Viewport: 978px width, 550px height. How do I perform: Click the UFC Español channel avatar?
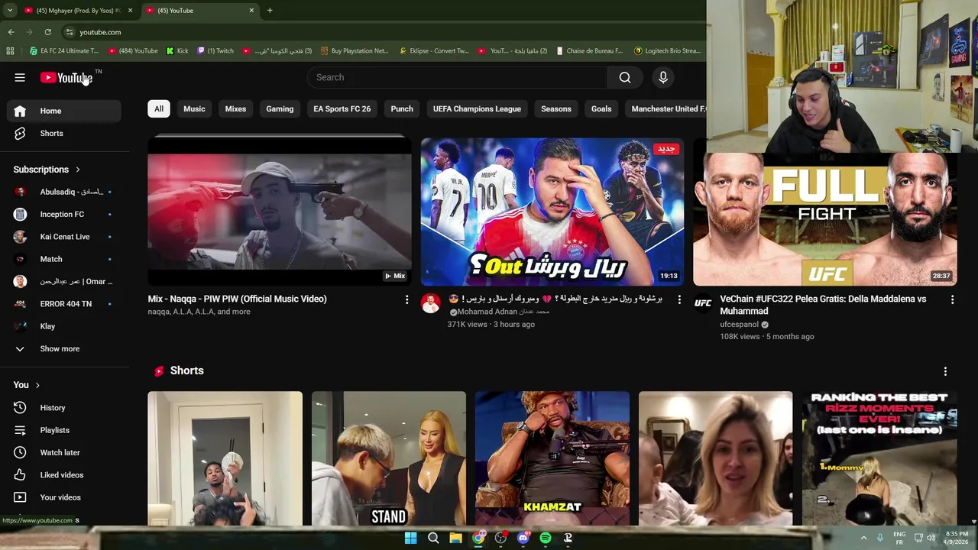(703, 303)
